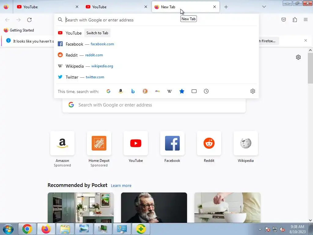Open the Getting Started bookmark
Screen dimensions: 313x235
click(19, 30)
